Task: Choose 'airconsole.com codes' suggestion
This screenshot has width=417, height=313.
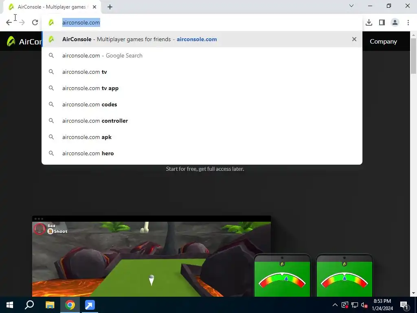Action: coord(202,104)
